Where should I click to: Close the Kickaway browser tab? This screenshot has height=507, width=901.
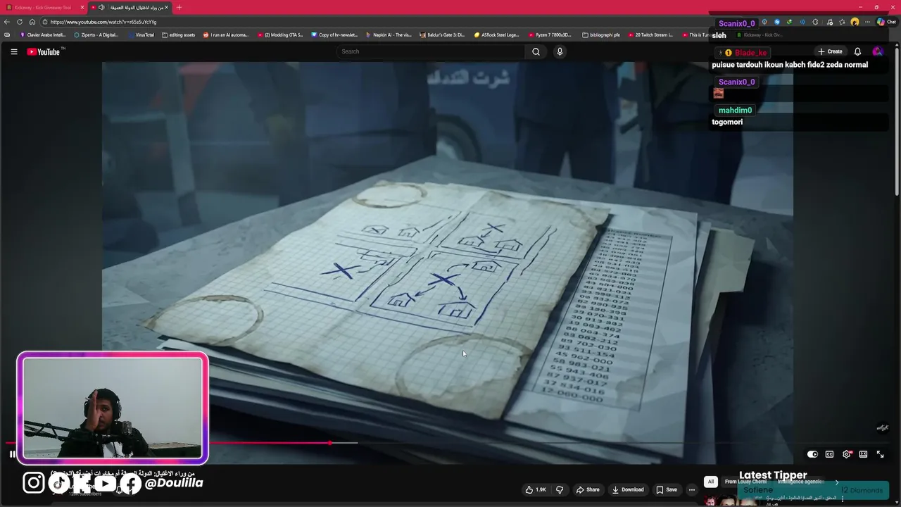pyautogui.click(x=82, y=7)
